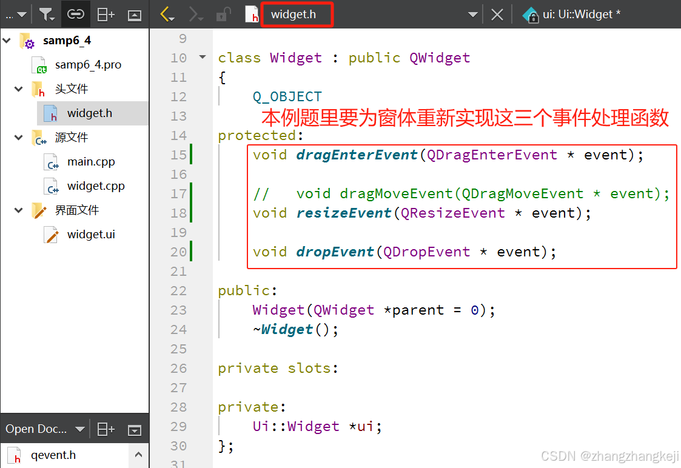
Task: Open main.cpp from the tree
Action: pyautogui.click(x=91, y=162)
